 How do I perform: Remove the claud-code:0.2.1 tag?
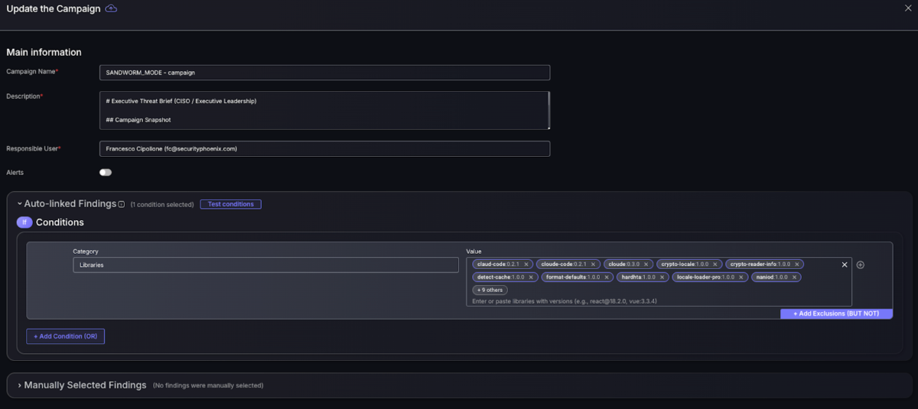coord(526,265)
